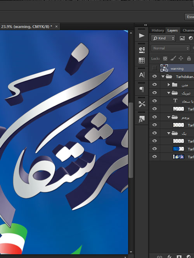
Task: Hide the بک group with its eye
Action: pos(154,133)
